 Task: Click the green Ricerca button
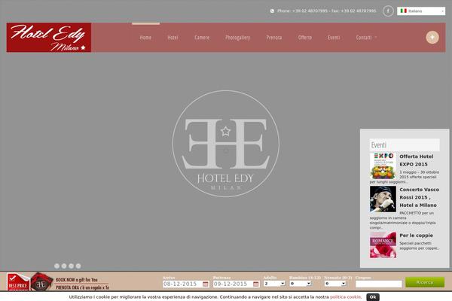425,282
